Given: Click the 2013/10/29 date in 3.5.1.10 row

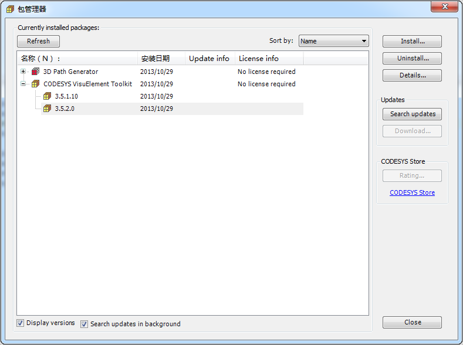Looking at the screenshot, I should [157, 96].
